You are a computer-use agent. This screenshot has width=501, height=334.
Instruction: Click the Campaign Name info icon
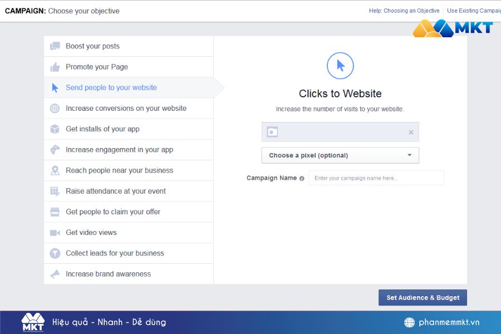click(302, 179)
